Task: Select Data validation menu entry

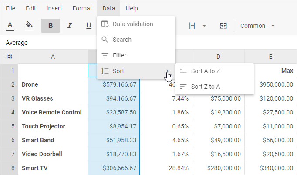Action: pos(136,24)
